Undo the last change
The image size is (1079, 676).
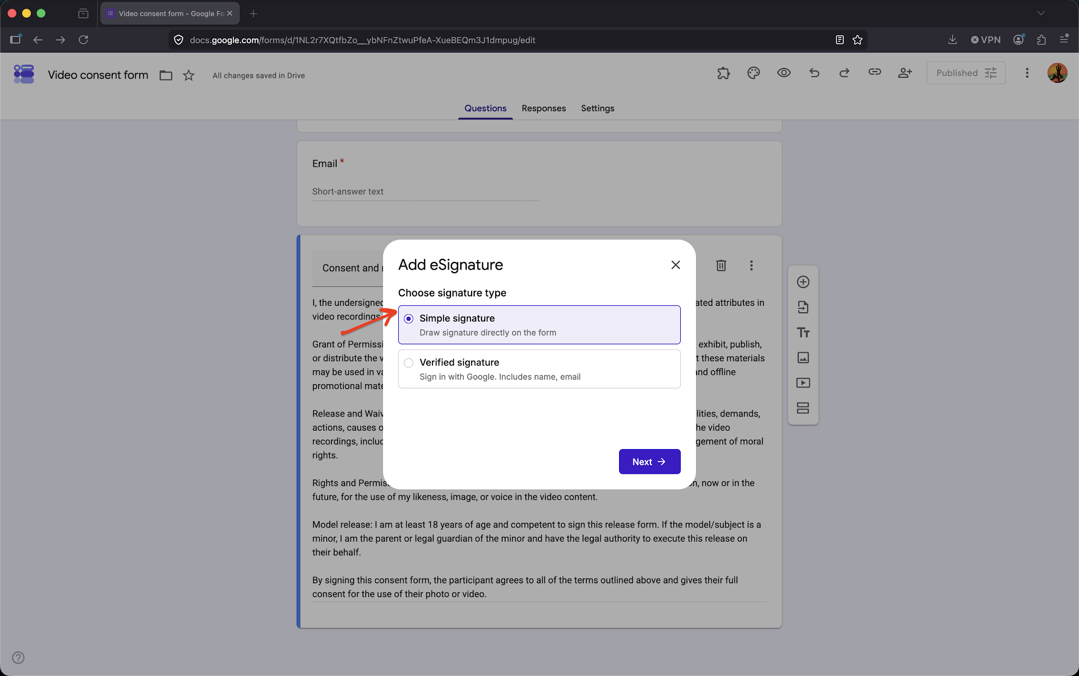pos(815,73)
